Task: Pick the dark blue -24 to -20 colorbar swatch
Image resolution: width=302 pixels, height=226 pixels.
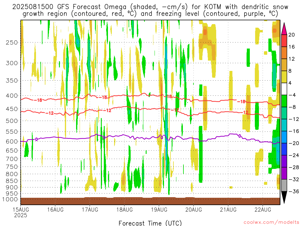Action: click(284, 149)
